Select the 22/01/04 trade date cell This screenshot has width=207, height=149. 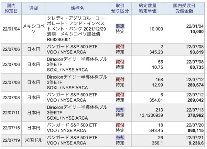[11, 28]
